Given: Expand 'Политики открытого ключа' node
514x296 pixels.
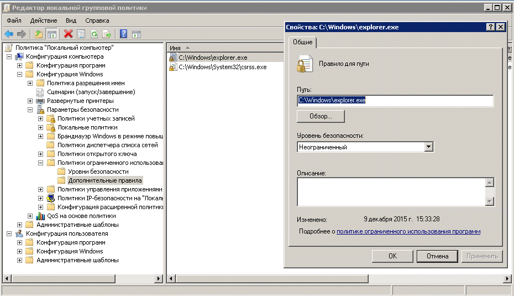Looking at the screenshot, I should coord(41,154).
